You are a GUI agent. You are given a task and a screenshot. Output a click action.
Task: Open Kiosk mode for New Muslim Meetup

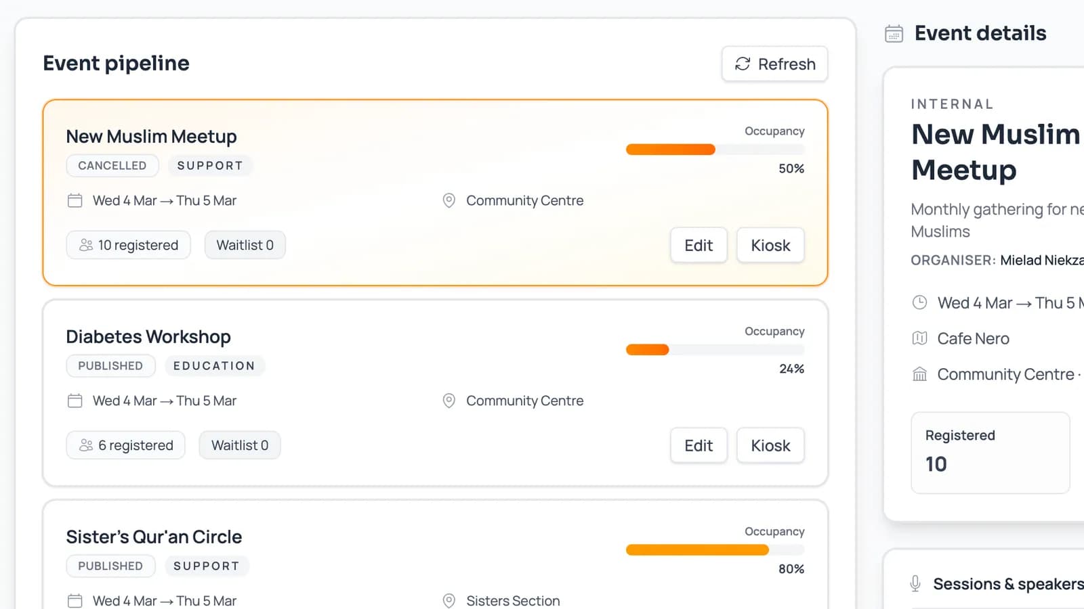click(770, 245)
